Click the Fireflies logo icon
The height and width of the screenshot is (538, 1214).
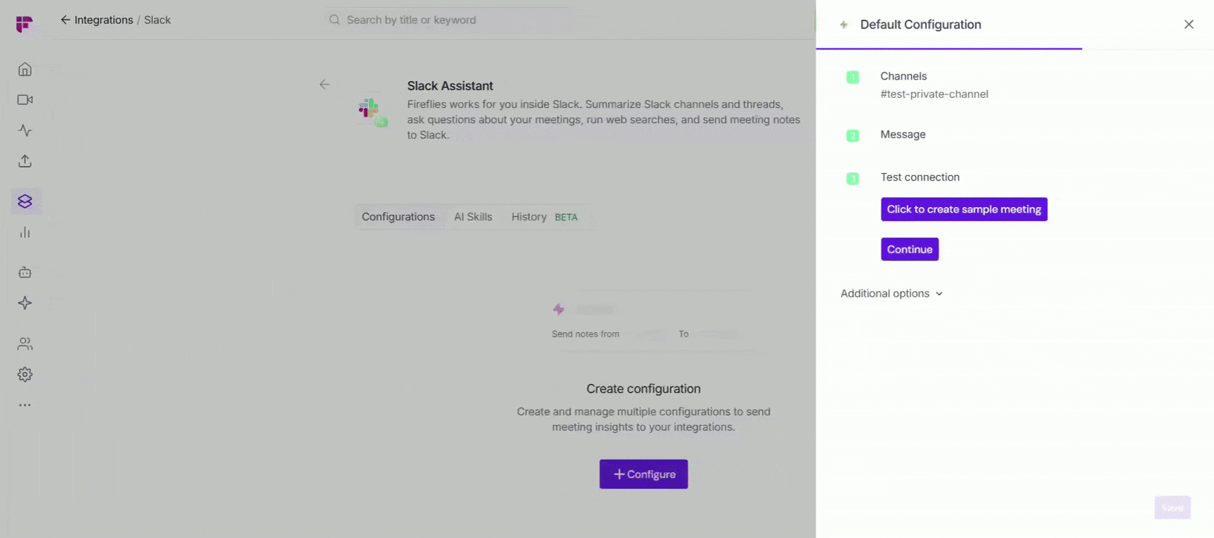24,24
